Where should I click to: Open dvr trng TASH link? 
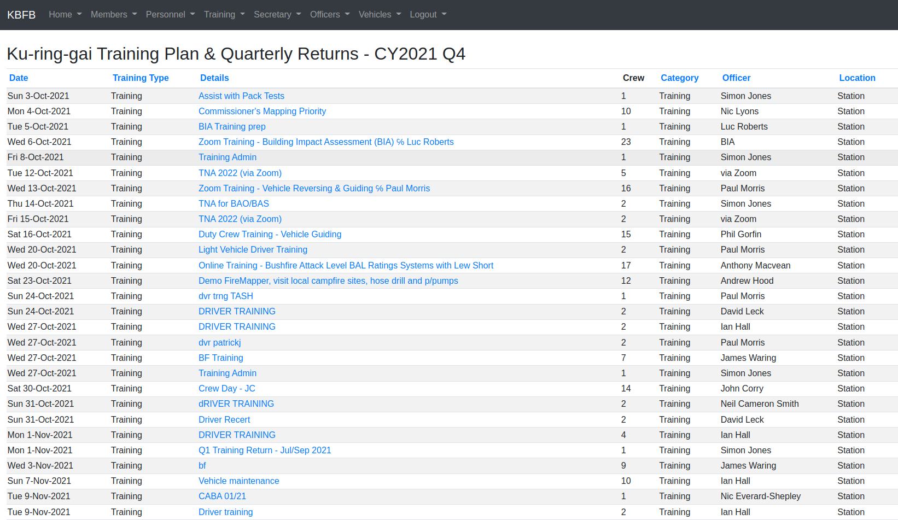point(225,296)
